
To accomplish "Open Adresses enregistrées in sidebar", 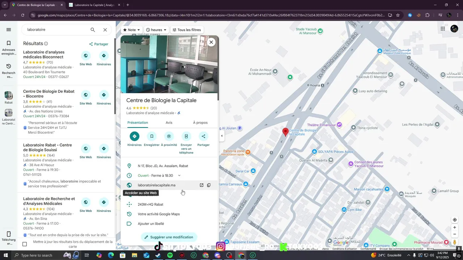I will 9,48.
